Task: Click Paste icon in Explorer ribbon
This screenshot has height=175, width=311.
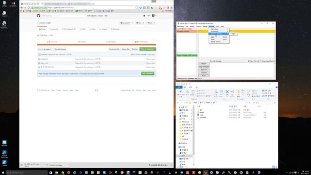Action: tap(193, 92)
